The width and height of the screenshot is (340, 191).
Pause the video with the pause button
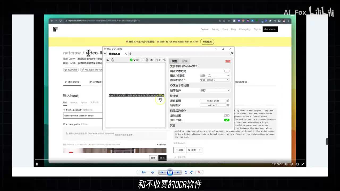tap(37, 164)
